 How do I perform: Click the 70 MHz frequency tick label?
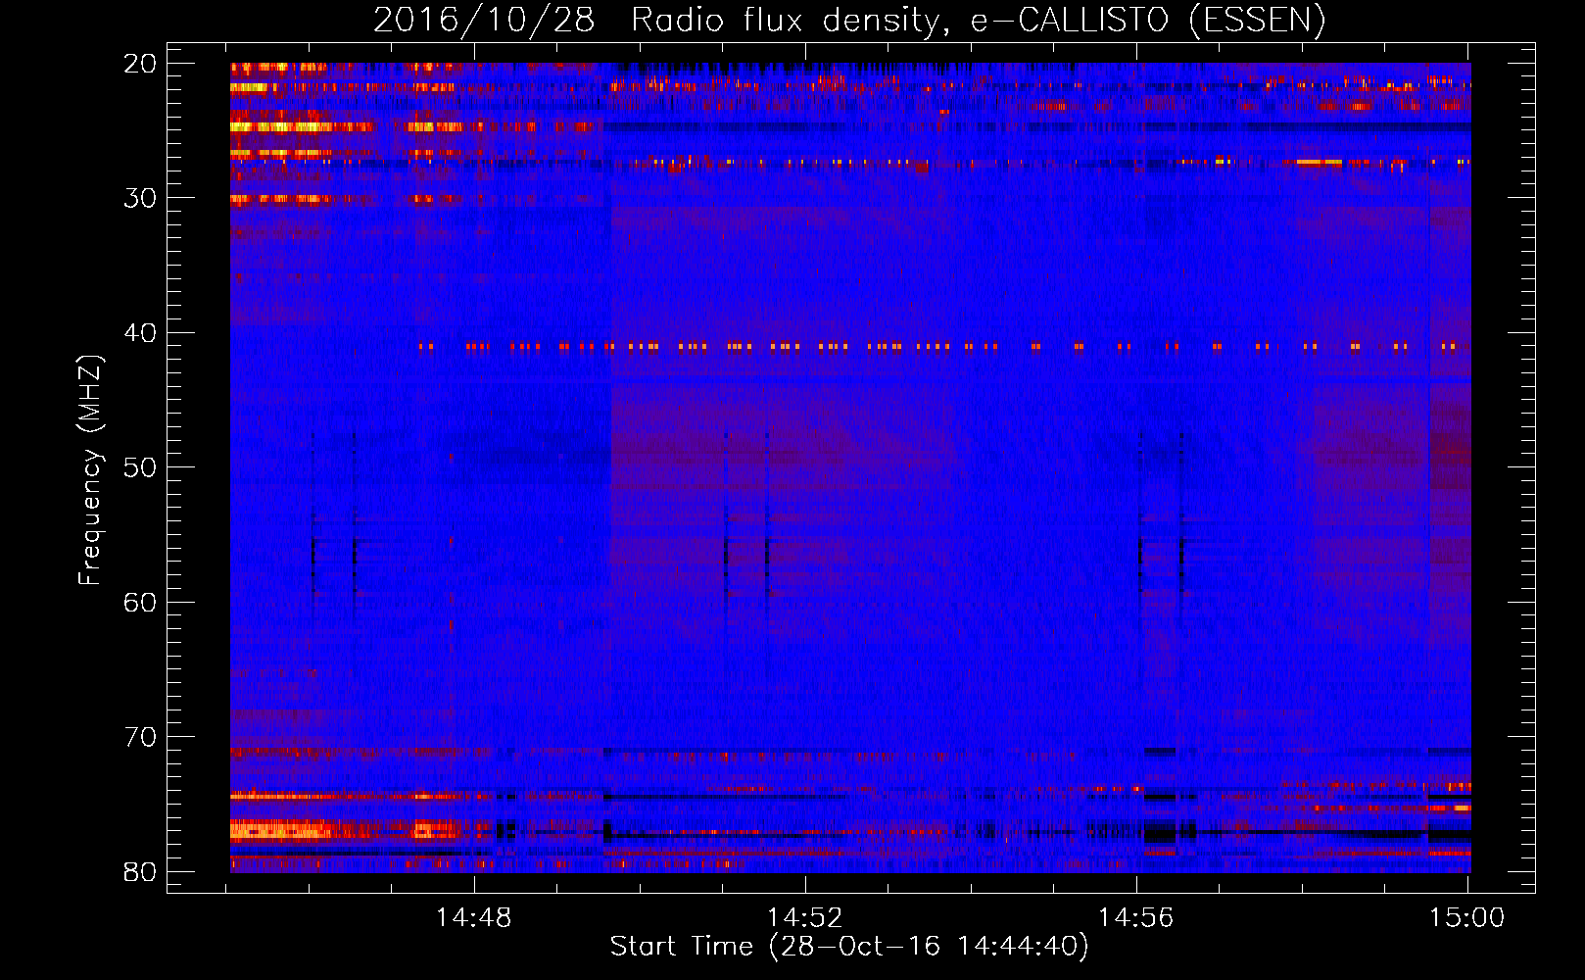pos(140,737)
